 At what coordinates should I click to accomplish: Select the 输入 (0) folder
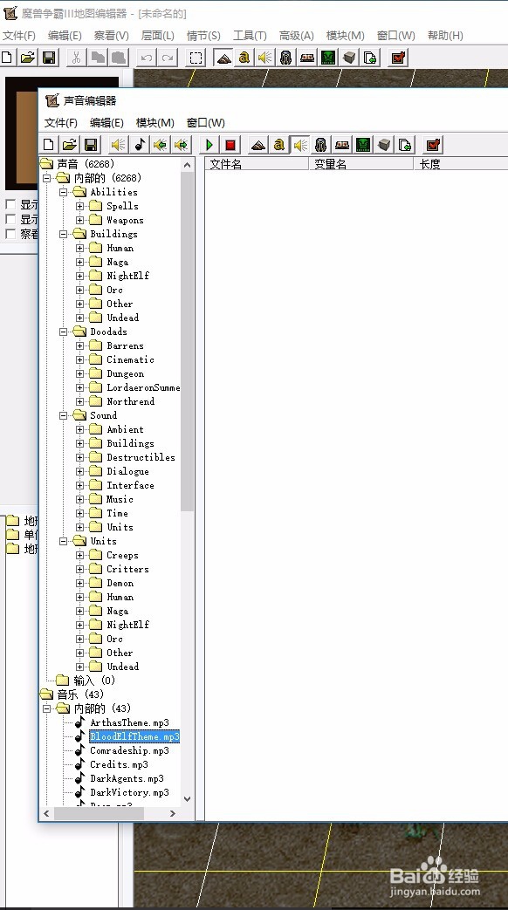[94, 681]
